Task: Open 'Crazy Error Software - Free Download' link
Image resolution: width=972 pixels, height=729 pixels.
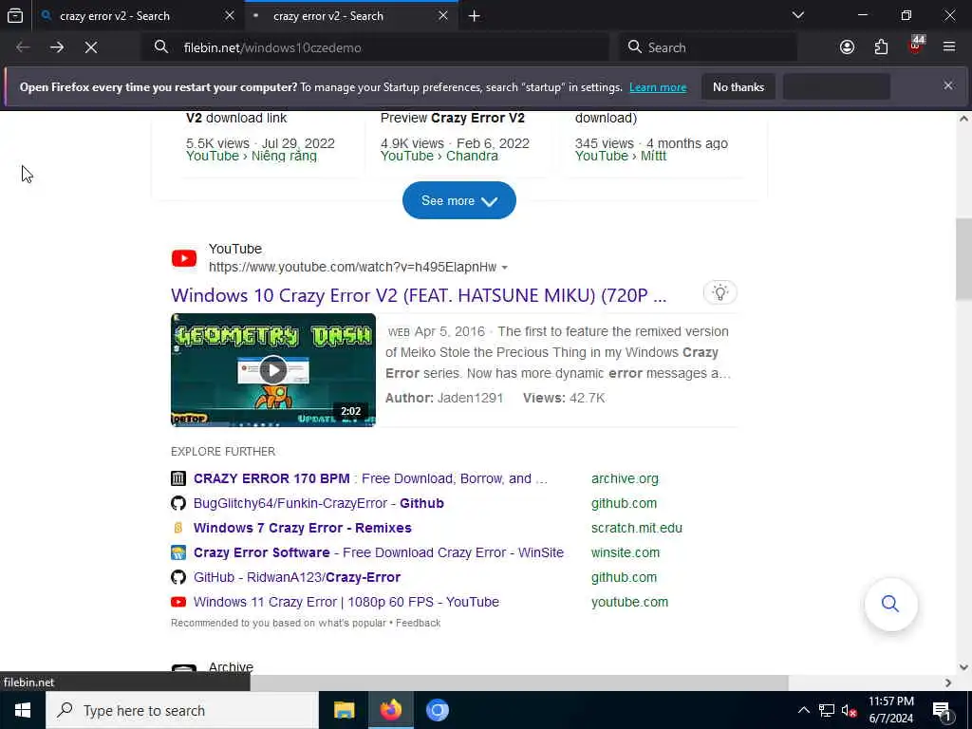Action: [379, 552]
